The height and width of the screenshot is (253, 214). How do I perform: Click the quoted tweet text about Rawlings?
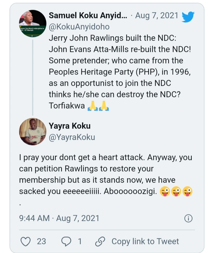click(x=120, y=72)
